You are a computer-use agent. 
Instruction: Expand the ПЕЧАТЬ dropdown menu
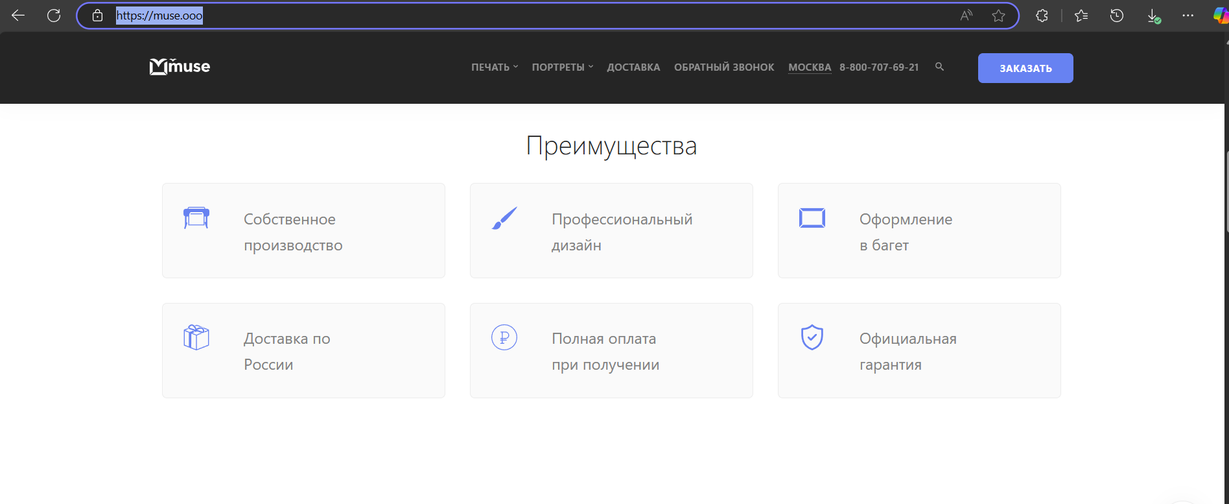pyautogui.click(x=495, y=67)
